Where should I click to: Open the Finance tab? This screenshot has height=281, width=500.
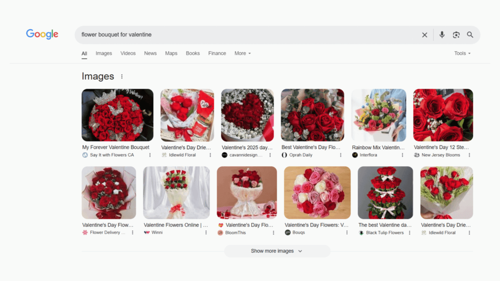click(x=217, y=53)
